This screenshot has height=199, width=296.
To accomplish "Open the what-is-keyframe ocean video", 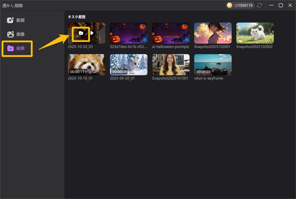I will point(213,65).
